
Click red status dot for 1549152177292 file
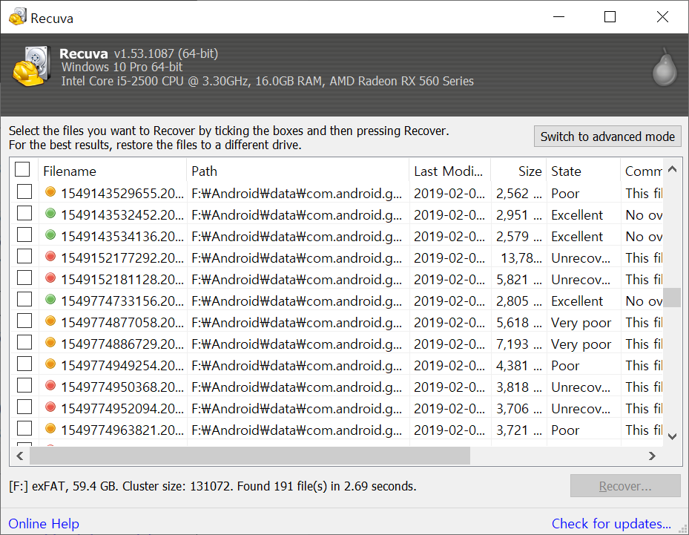pyautogui.click(x=50, y=256)
